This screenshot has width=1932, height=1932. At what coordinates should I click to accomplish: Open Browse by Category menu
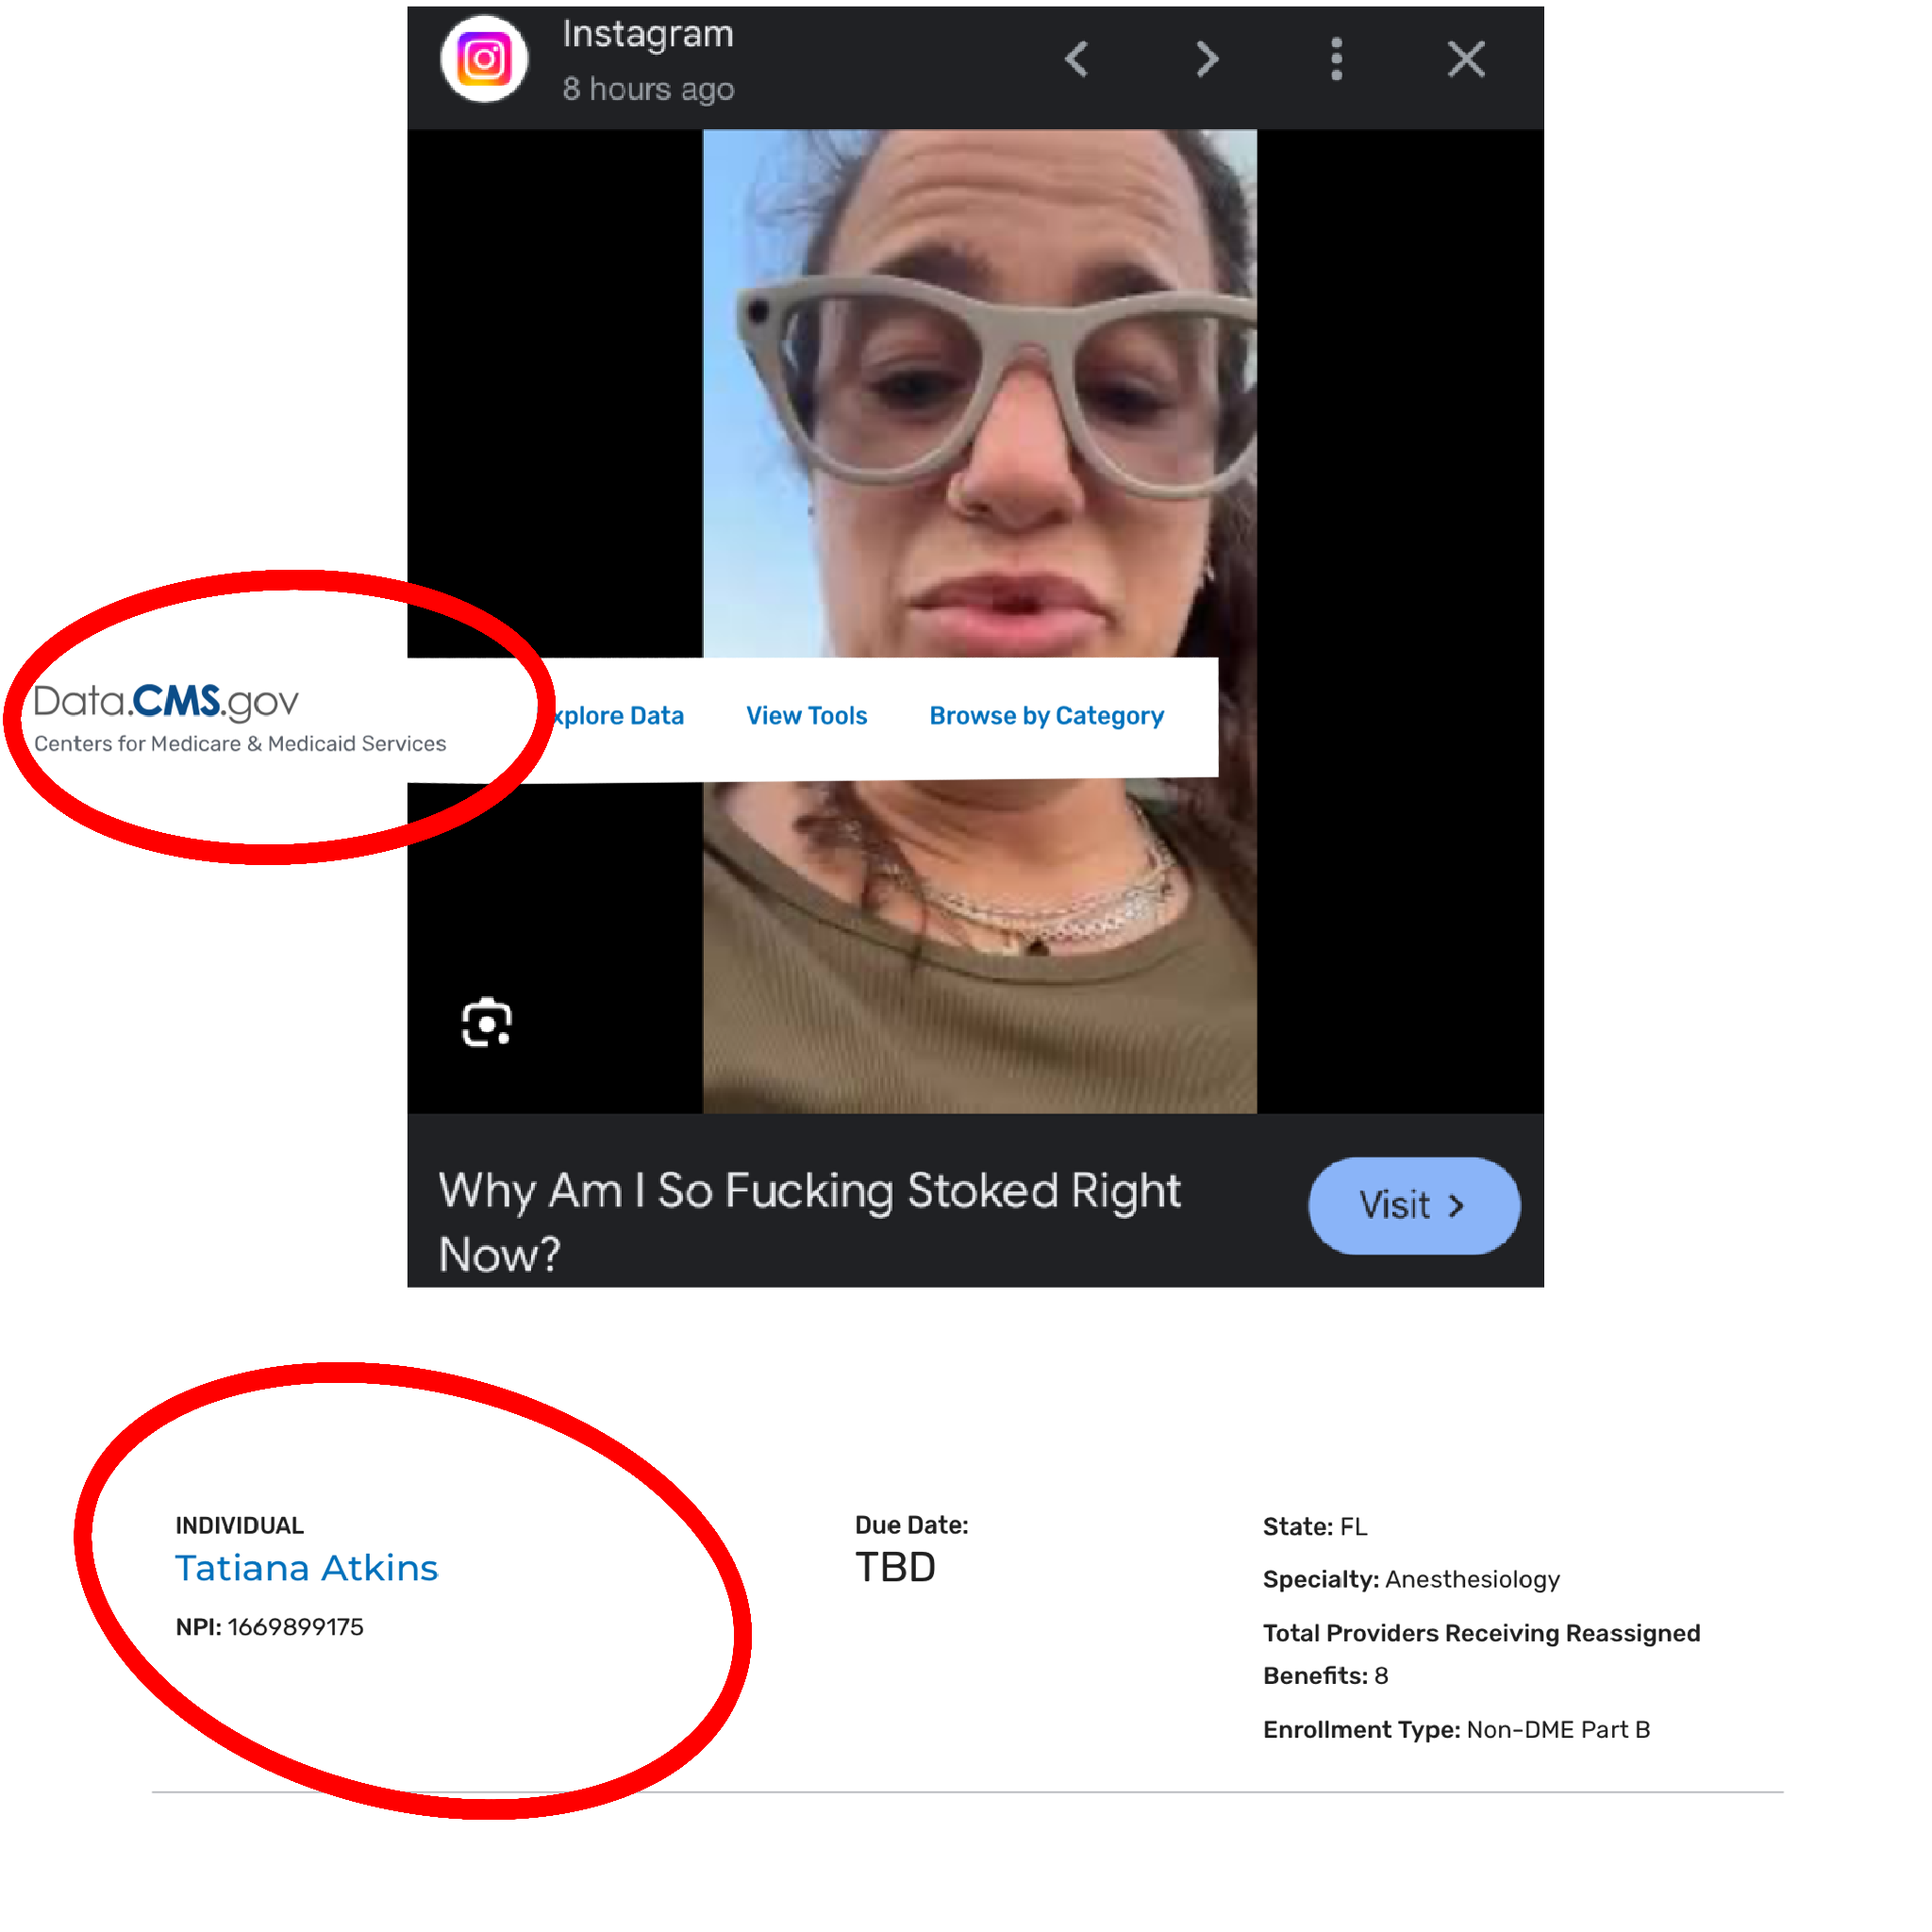1047,716
